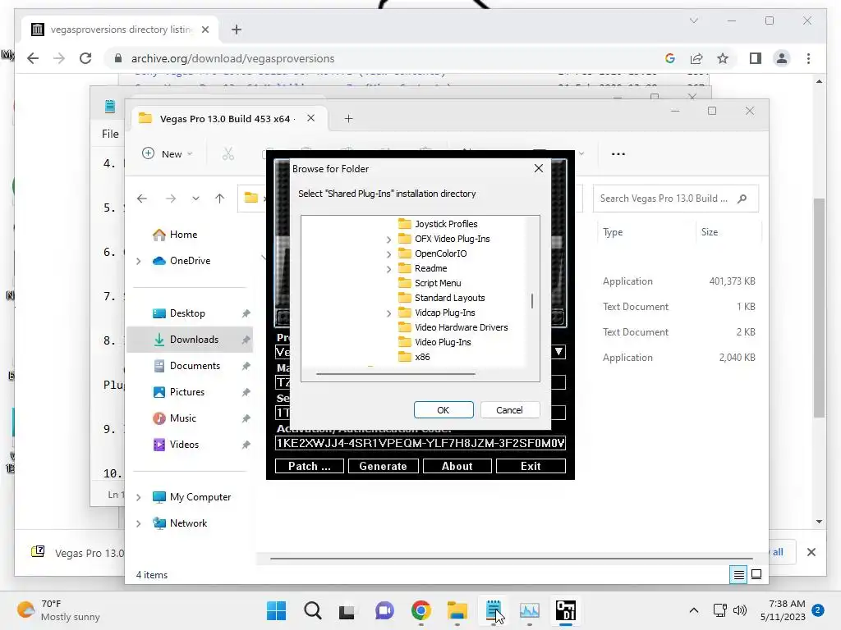Open Windows Start menu

(276, 610)
